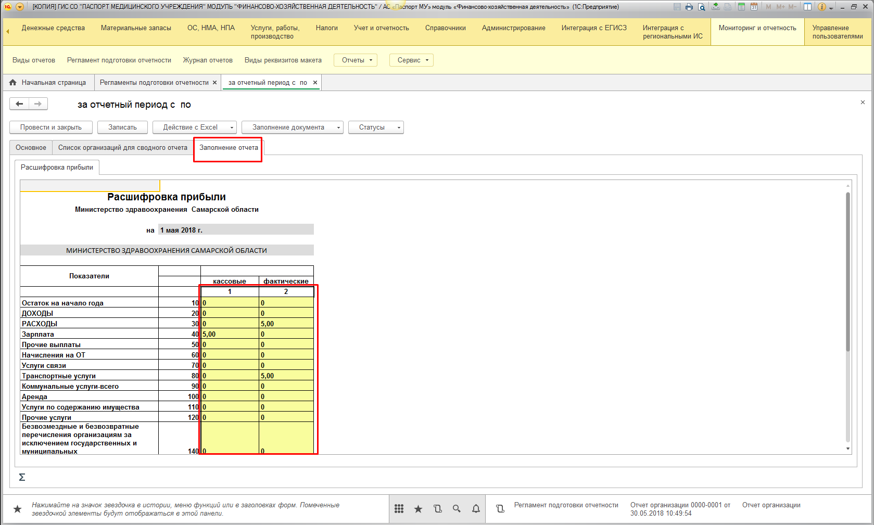Screen dimensions: 874x525
Task: Switch to the Основное tab
Action: tap(31, 148)
